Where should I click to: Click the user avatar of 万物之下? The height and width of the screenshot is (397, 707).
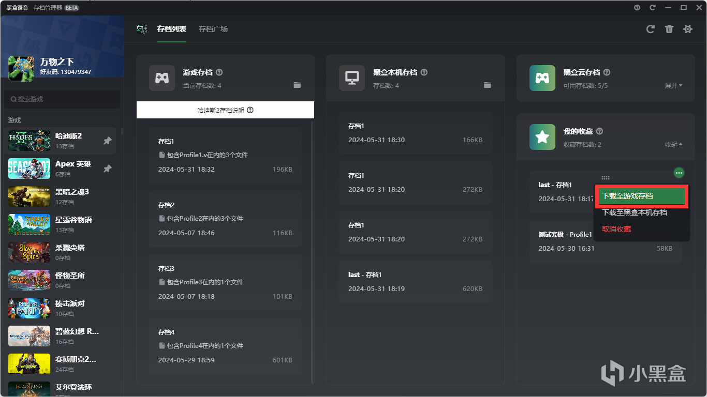pos(21,69)
